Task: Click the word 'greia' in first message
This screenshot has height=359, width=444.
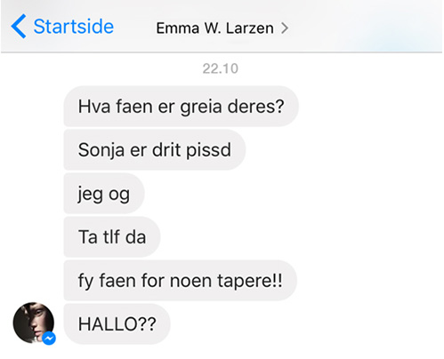Action: coord(201,108)
